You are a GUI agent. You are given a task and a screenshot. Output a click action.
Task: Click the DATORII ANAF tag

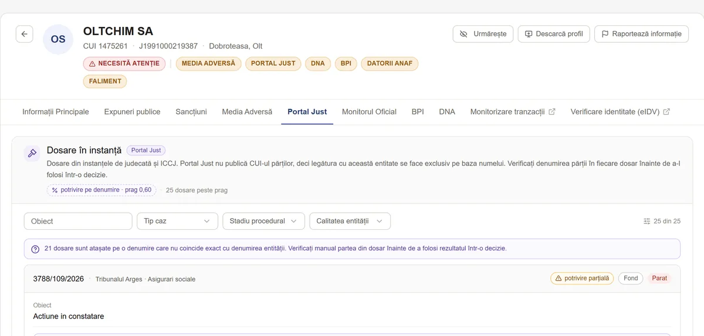[390, 63]
